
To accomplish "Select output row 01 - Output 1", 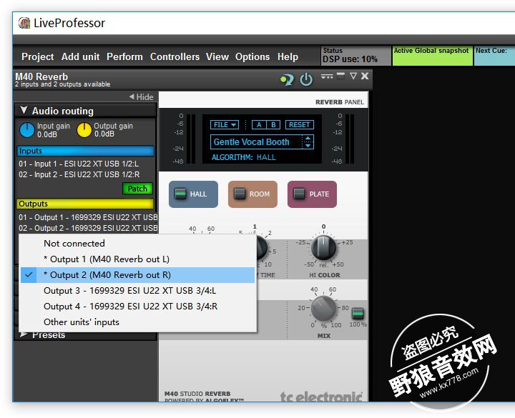I will [88, 217].
